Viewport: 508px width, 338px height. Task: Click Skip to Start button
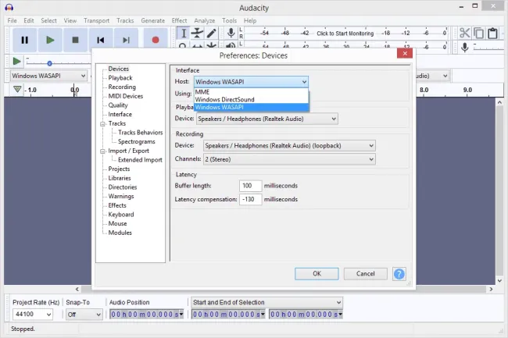pos(101,40)
